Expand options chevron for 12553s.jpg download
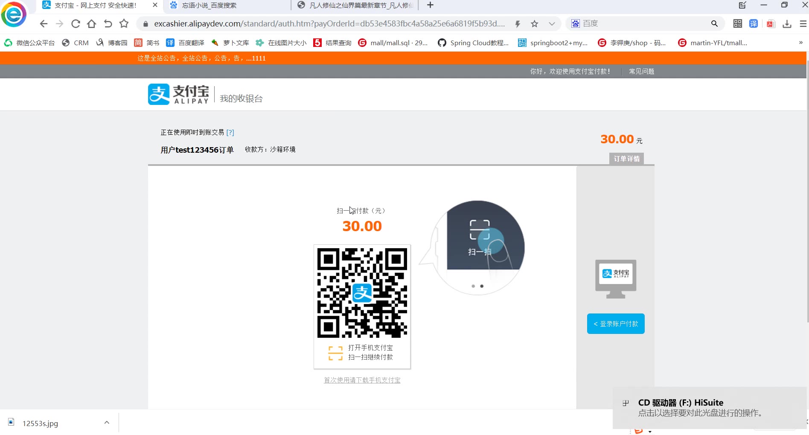809x435 pixels. [x=107, y=423]
